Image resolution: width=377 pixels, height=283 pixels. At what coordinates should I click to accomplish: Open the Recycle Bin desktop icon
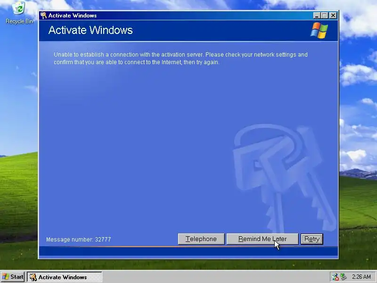tap(19, 13)
